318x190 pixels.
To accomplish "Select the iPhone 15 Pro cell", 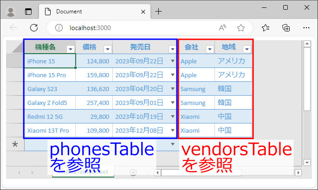I will 50,75.
